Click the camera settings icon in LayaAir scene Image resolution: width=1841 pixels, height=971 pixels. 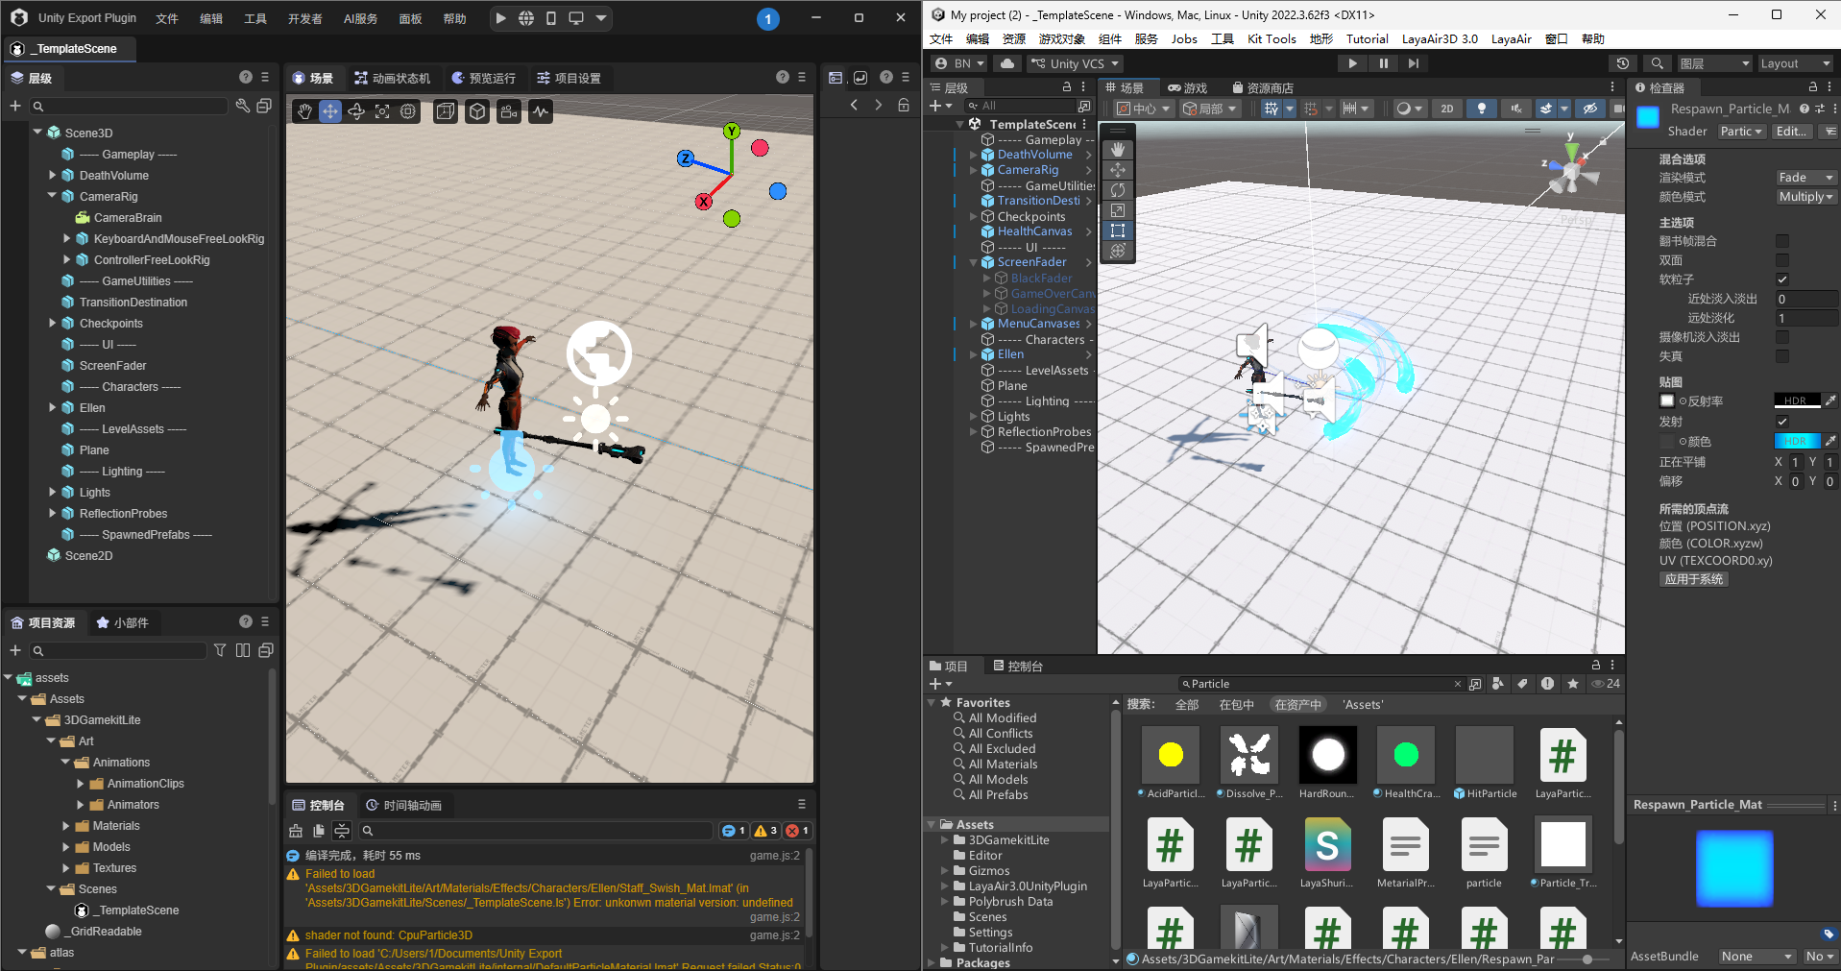[509, 111]
